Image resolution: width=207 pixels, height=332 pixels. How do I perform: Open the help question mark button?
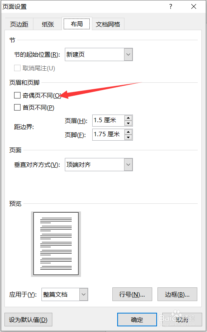click(170, 6)
